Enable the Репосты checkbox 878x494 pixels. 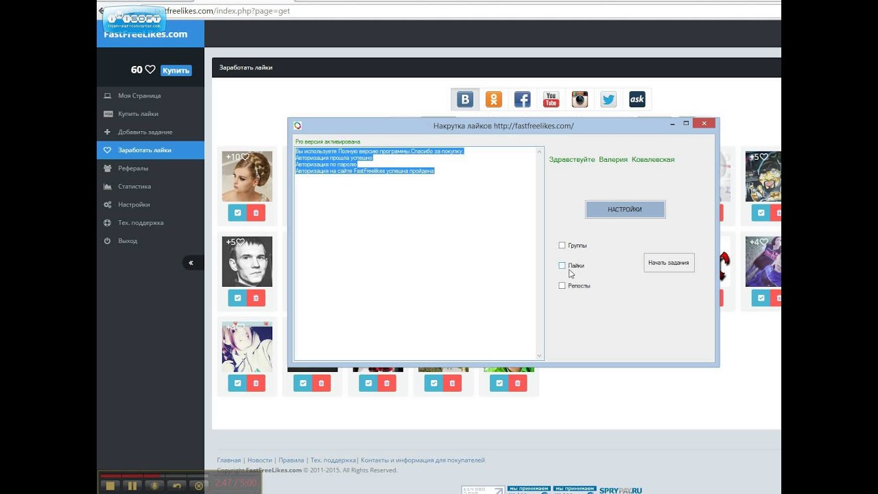pyautogui.click(x=562, y=285)
